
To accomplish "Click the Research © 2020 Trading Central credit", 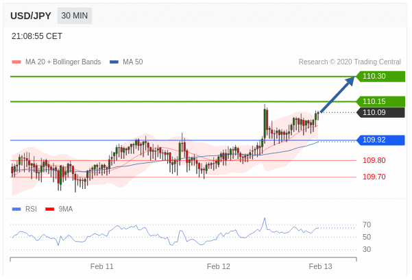I will click(x=350, y=62).
